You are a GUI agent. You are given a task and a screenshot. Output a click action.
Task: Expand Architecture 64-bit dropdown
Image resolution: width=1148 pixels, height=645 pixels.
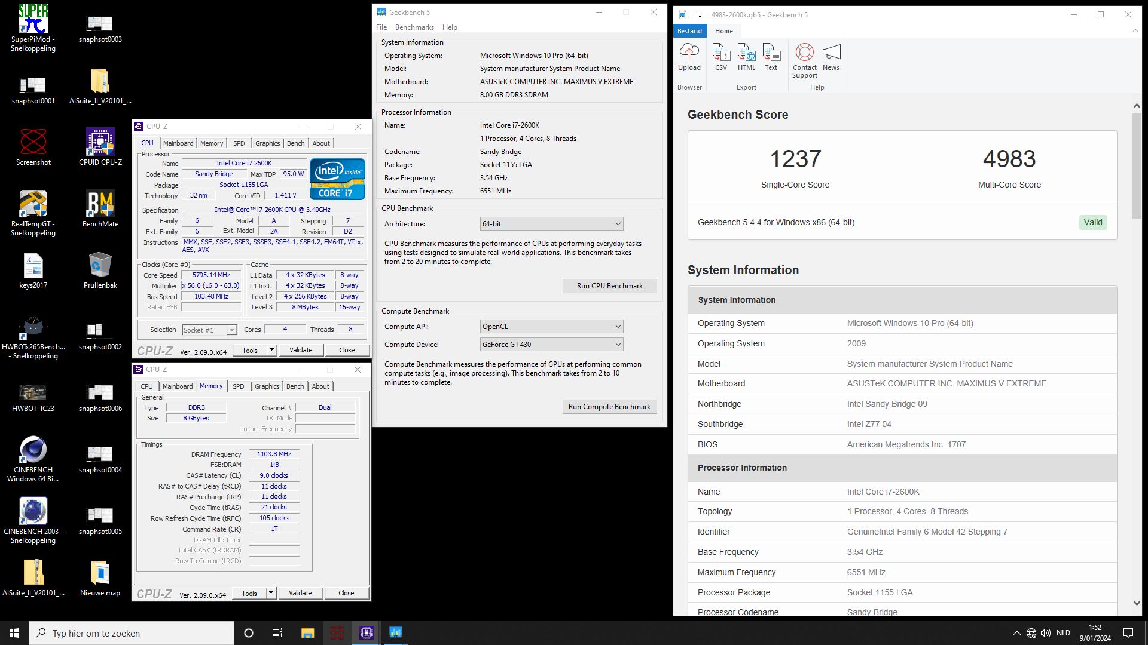[x=551, y=224]
